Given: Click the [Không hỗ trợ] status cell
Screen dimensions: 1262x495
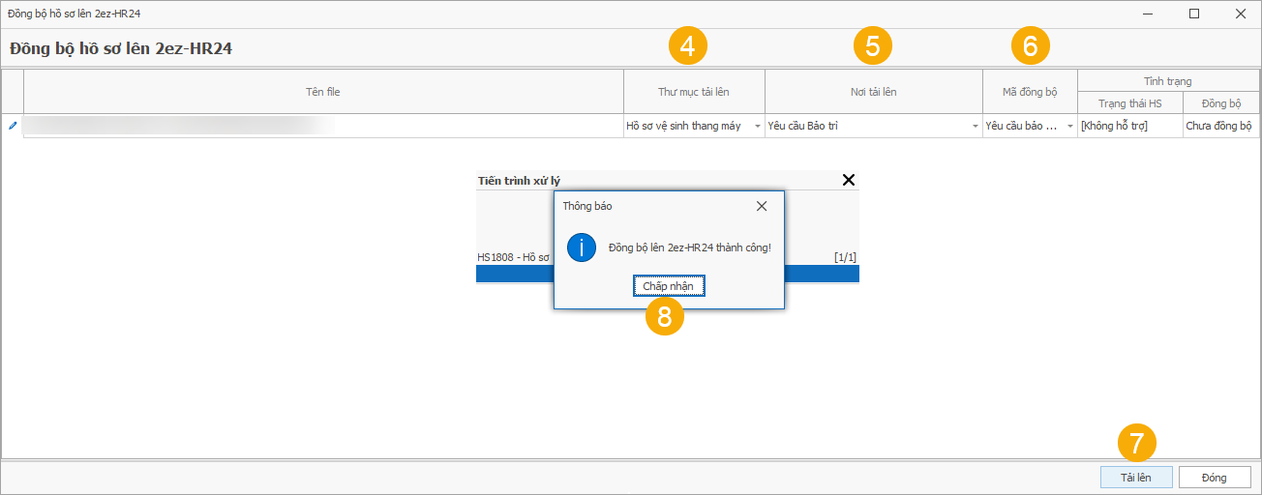Looking at the screenshot, I should click(1129, 127).
